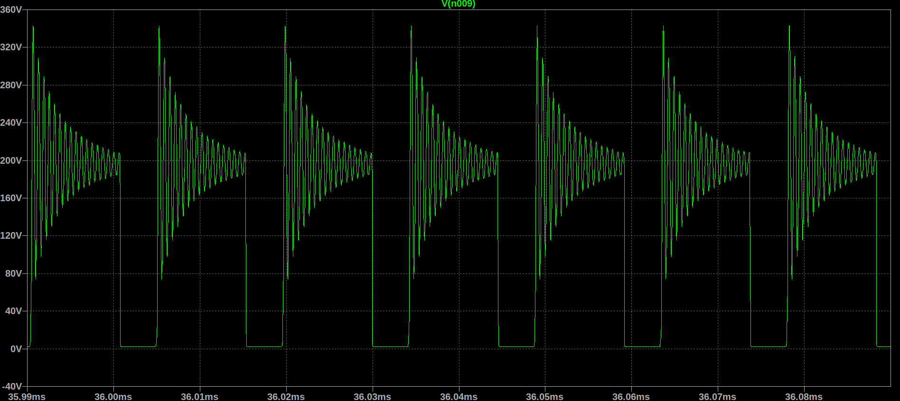This screenshot has width=900, height=401.
Task: Click the 36.04ms time axis label
Action: tap(459, 396)
